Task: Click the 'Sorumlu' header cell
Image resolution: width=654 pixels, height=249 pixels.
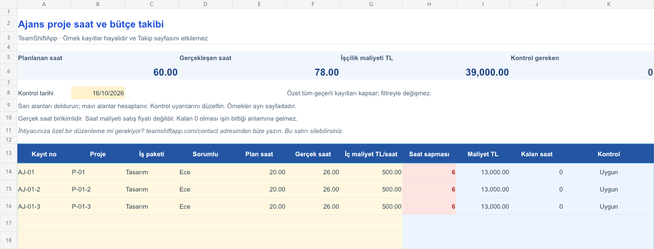Action: click(205, 154)
